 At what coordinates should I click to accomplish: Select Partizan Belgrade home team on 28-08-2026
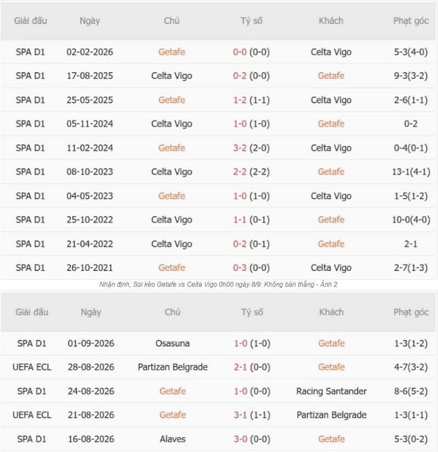[173, 367]
